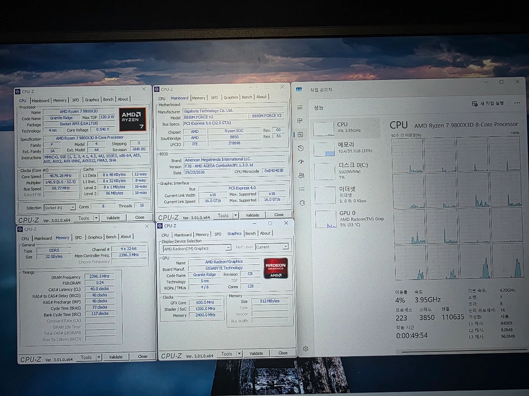Click GPU memory size 512 MBytes field
Screen dimensions: 529x396
click(x=270, y=301)
